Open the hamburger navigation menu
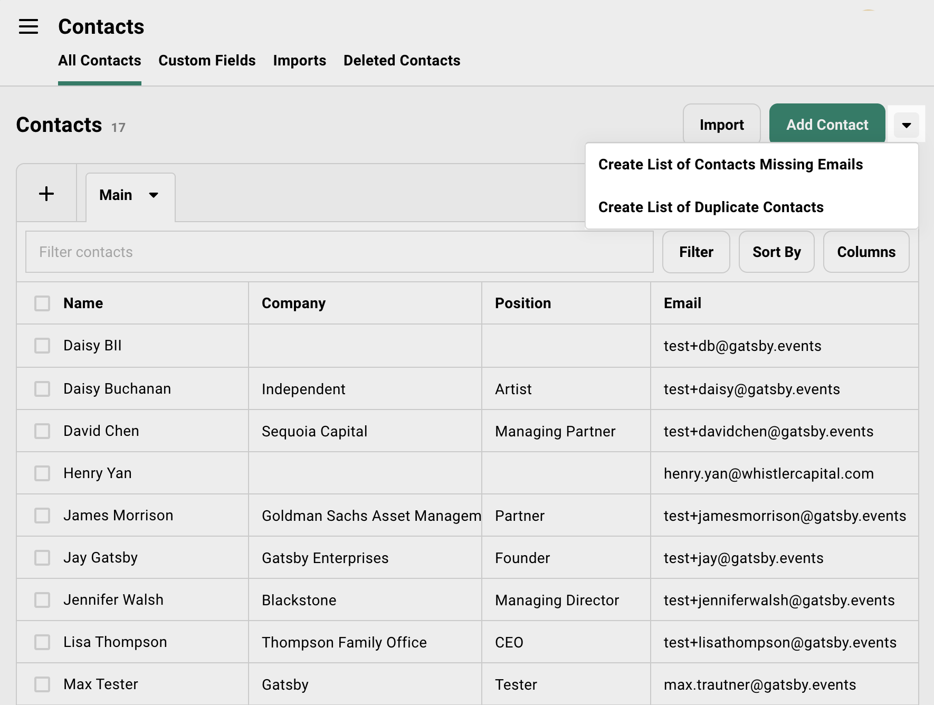 [28, 26]
